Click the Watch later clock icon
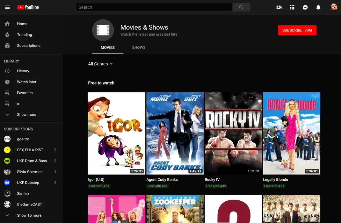 [x=7, y=82]
